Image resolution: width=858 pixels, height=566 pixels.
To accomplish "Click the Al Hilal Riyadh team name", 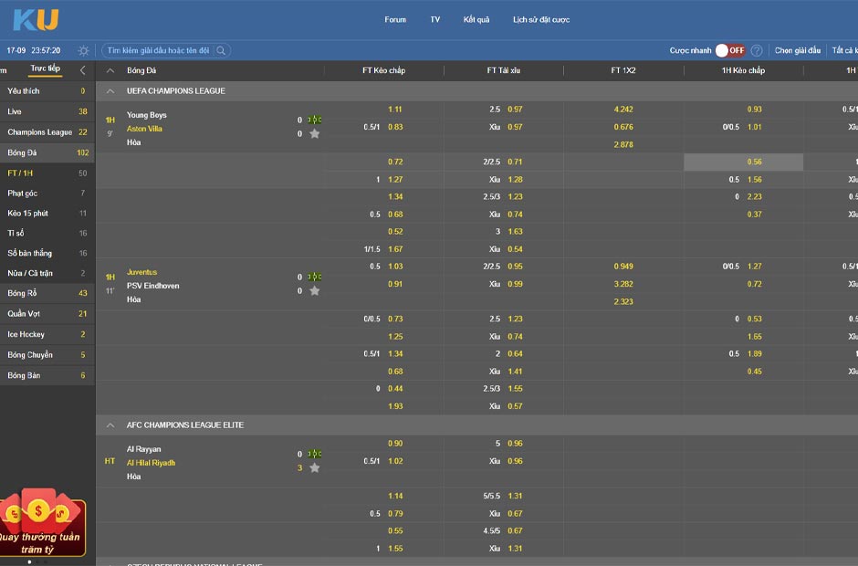I will coord(151,463).
